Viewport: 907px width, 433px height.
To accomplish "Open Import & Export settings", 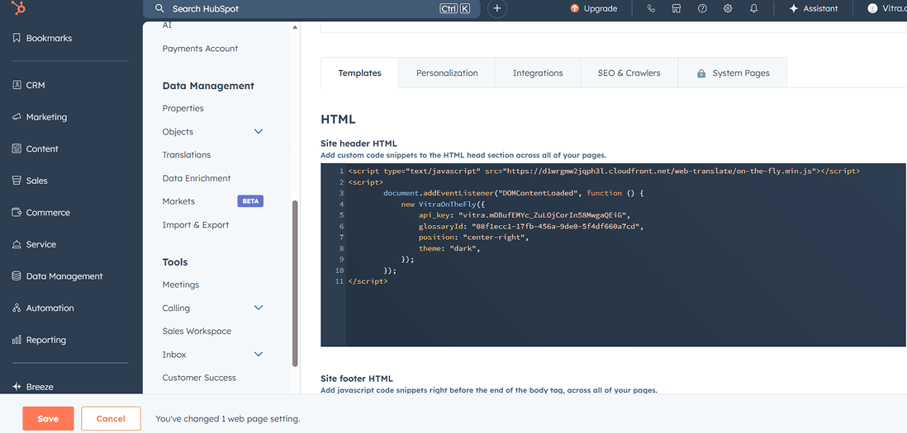I will [196, 224].
